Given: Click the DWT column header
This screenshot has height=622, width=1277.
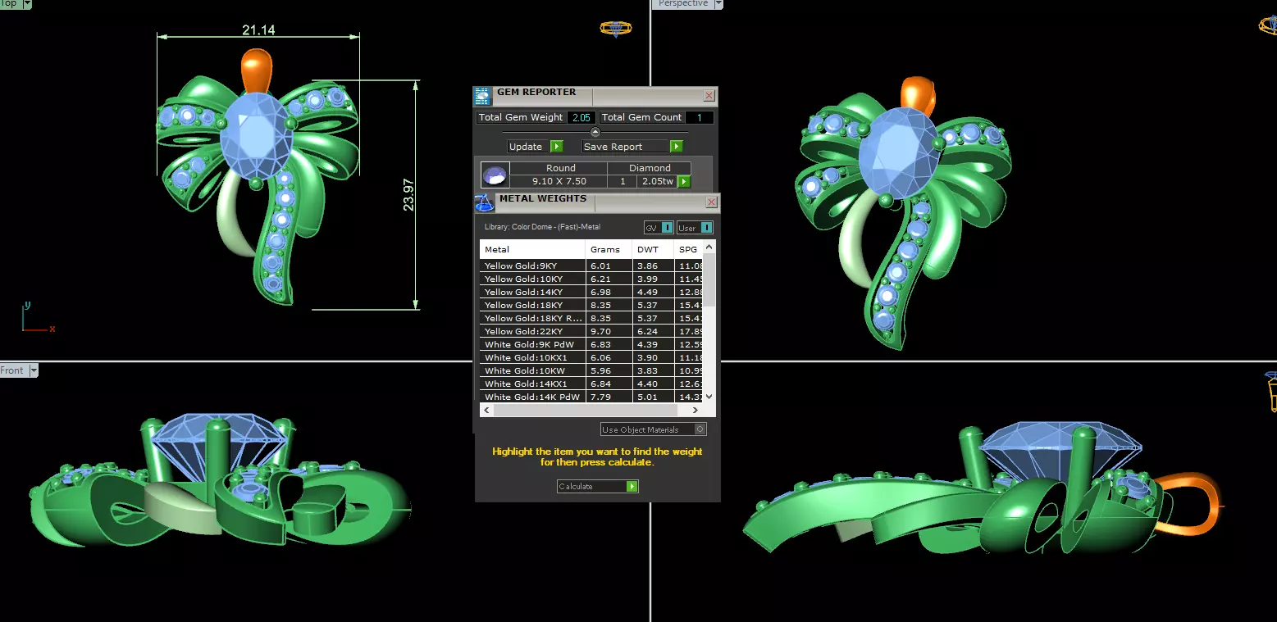Looking at the screenshot, I should click(653, 249).
